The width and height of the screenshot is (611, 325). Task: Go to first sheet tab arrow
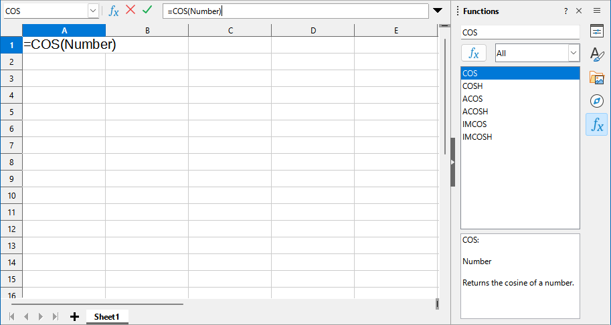point(11,316)
